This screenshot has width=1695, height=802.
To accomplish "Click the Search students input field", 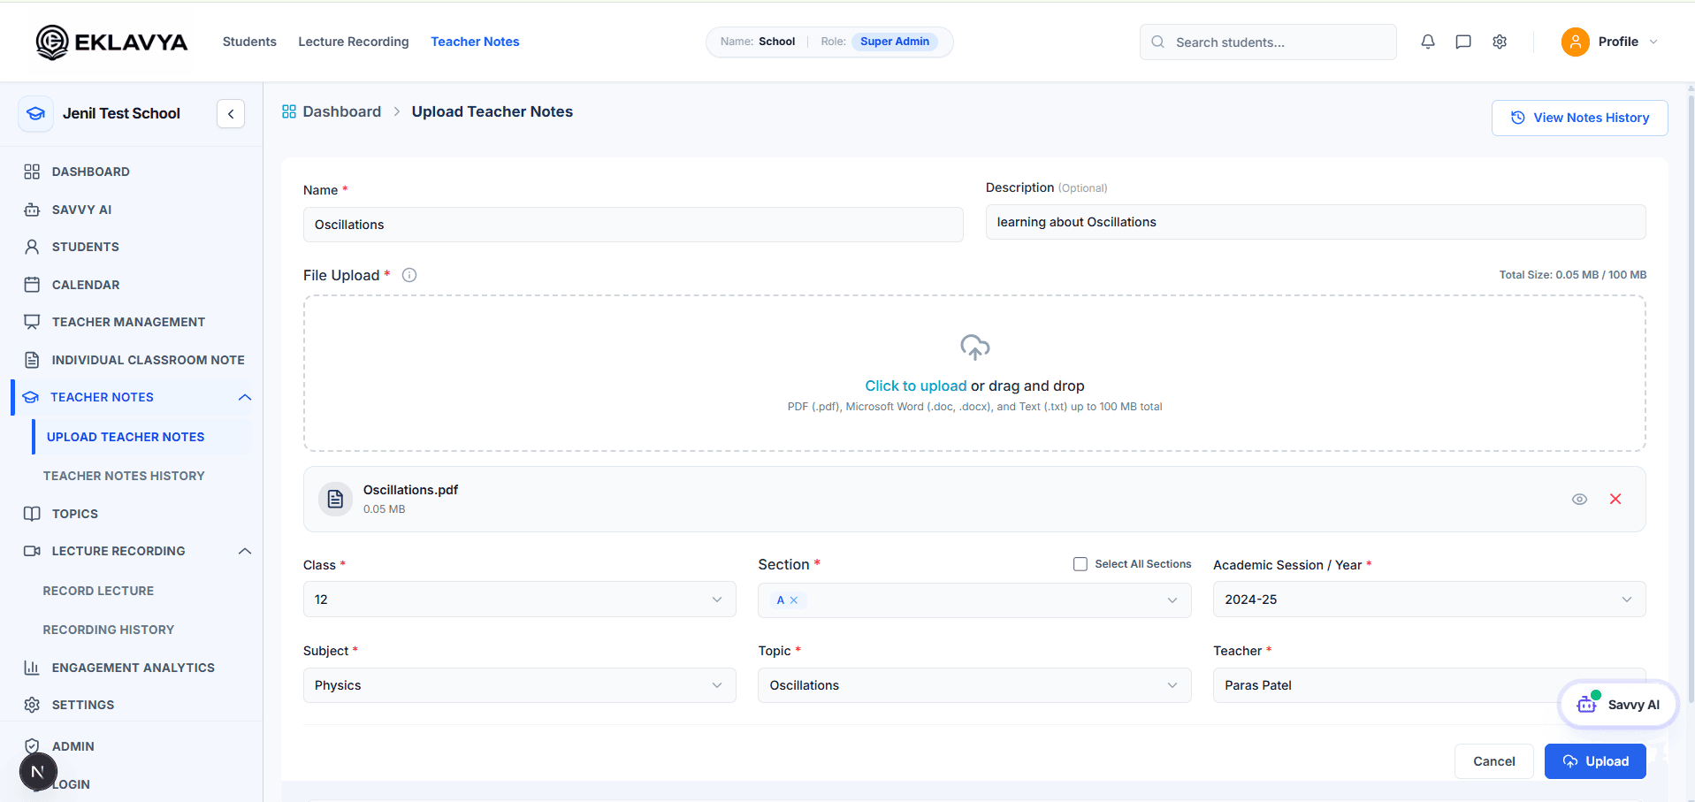I will click(x=1267, y=42).
